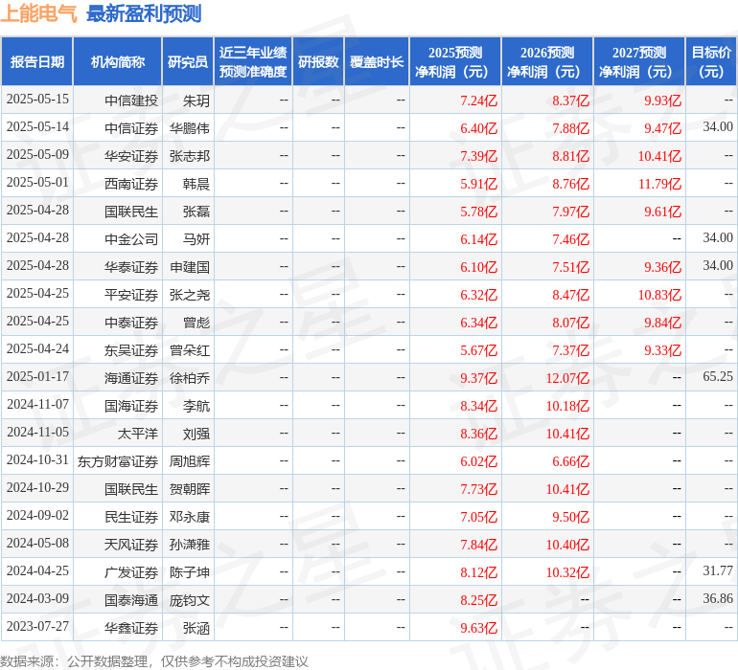738x670 pixels.
Task: Click the 机构简称 column header
Action: point(117,62)
